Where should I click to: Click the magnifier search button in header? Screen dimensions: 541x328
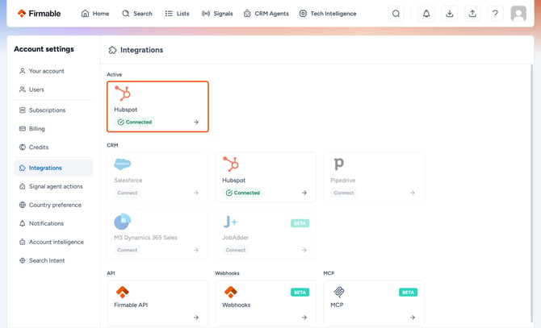[396, 14]
